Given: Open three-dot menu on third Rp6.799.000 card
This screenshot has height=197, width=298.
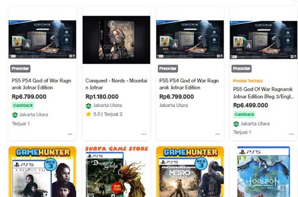Looking at the screenshot, I should (x=217, y=134).
